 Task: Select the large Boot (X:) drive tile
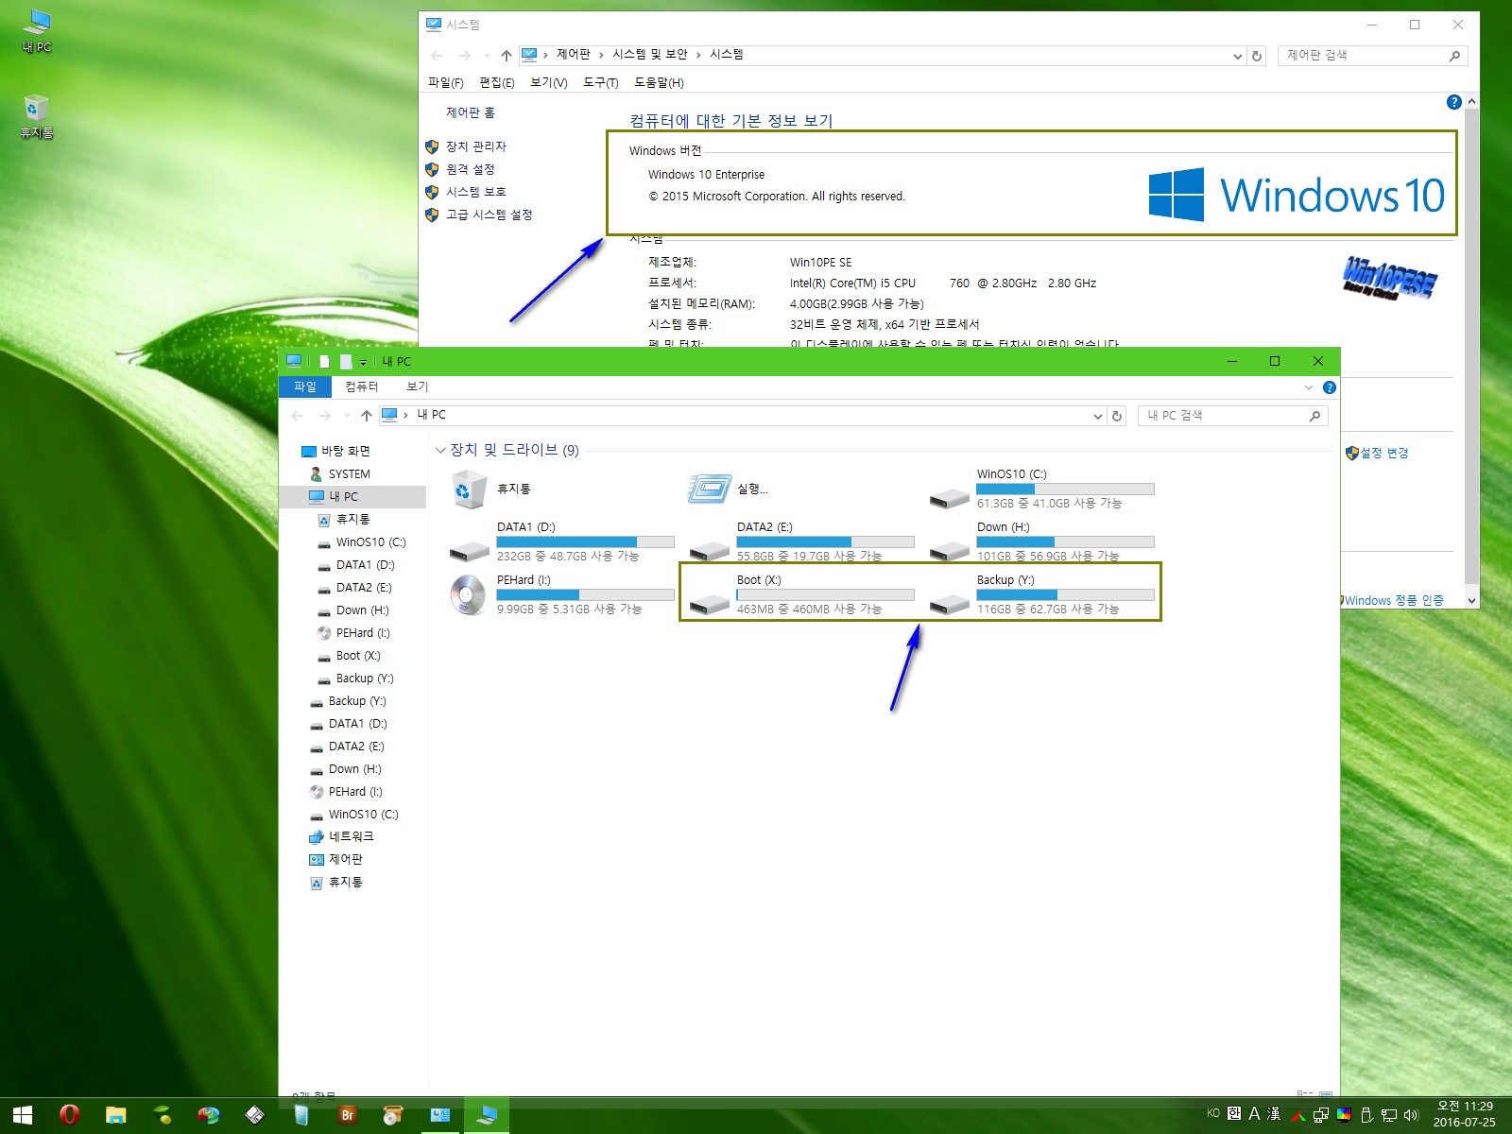[801, 594]
